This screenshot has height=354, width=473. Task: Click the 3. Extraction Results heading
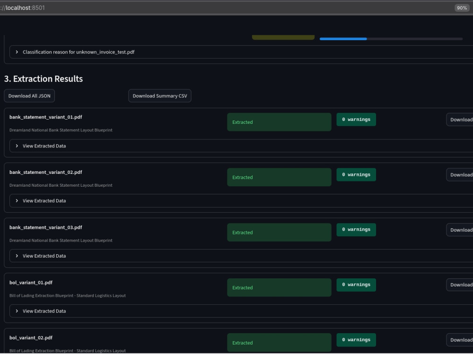click(x=44, y=79)
